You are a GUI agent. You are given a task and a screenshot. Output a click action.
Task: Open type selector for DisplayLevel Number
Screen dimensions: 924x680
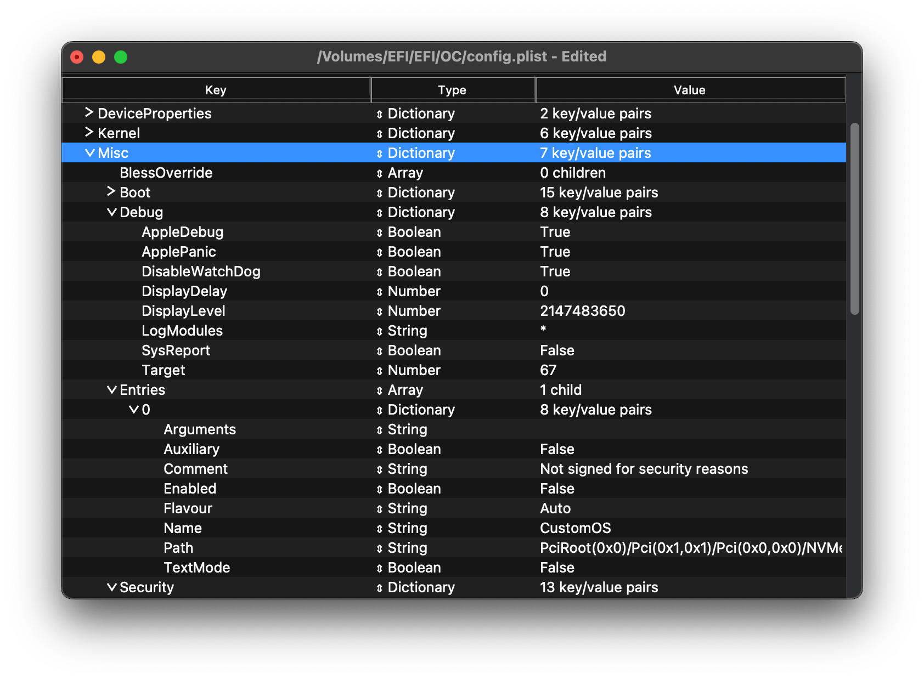point(379,311)
